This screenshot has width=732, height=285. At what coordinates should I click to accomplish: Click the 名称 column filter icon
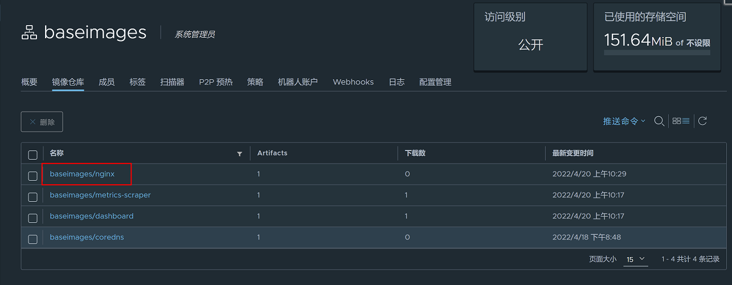click(x=240, y=154)
